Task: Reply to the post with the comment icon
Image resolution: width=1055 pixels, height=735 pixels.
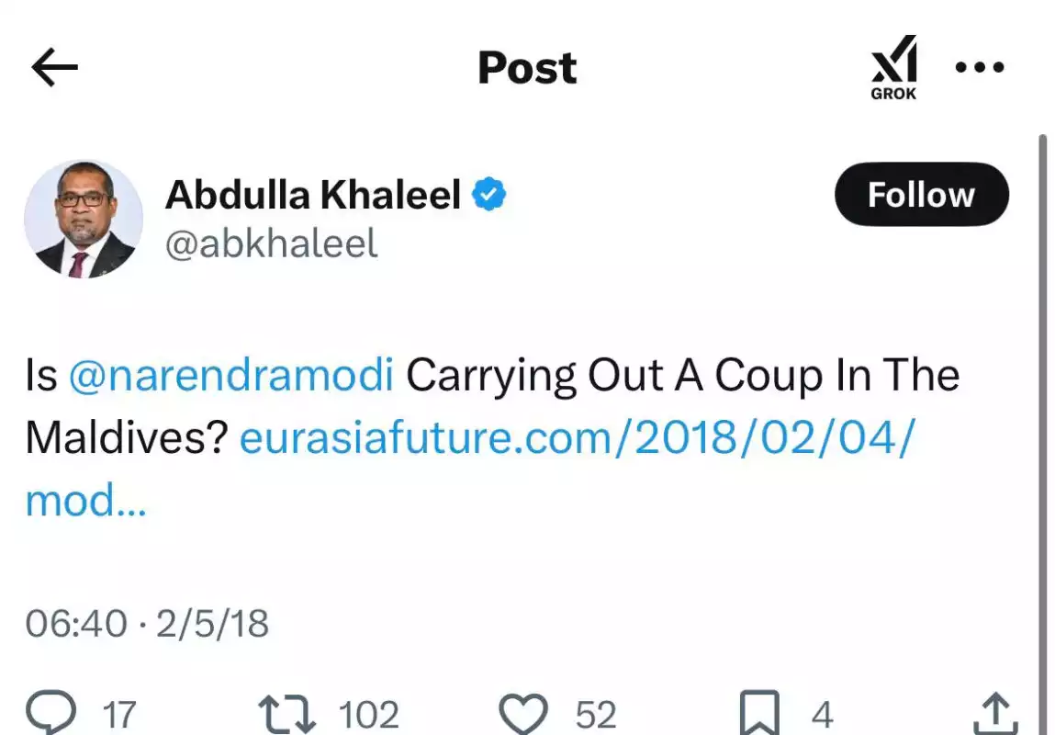Action: 51,713
